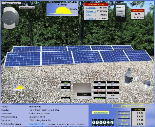The width and height of the screenshot is (155, 127).
Task: Click the black Opbrengst header
Action: (x=138, y=109)
